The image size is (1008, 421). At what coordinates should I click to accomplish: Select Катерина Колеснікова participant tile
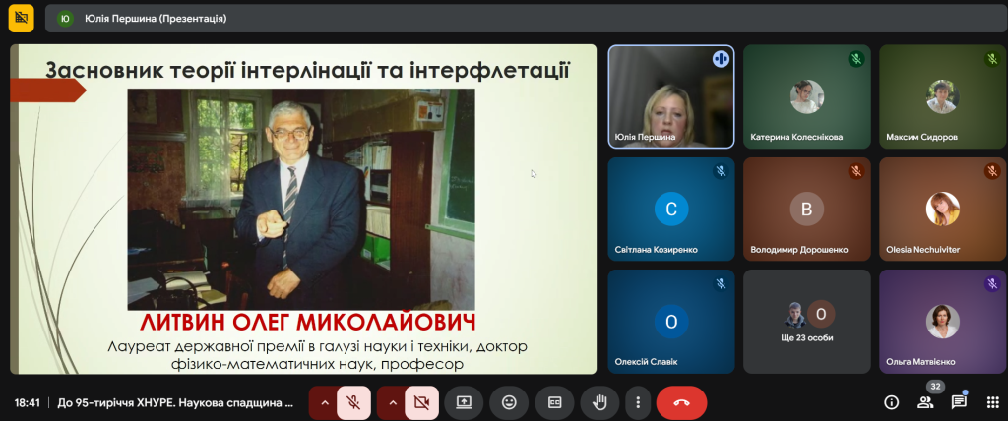[807, 96]
